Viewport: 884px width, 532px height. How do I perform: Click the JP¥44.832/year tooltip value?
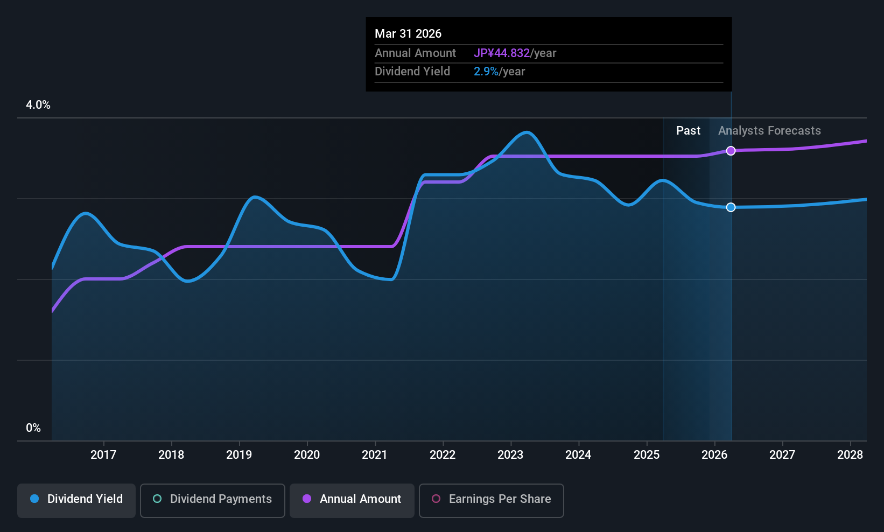pos(515,53)
